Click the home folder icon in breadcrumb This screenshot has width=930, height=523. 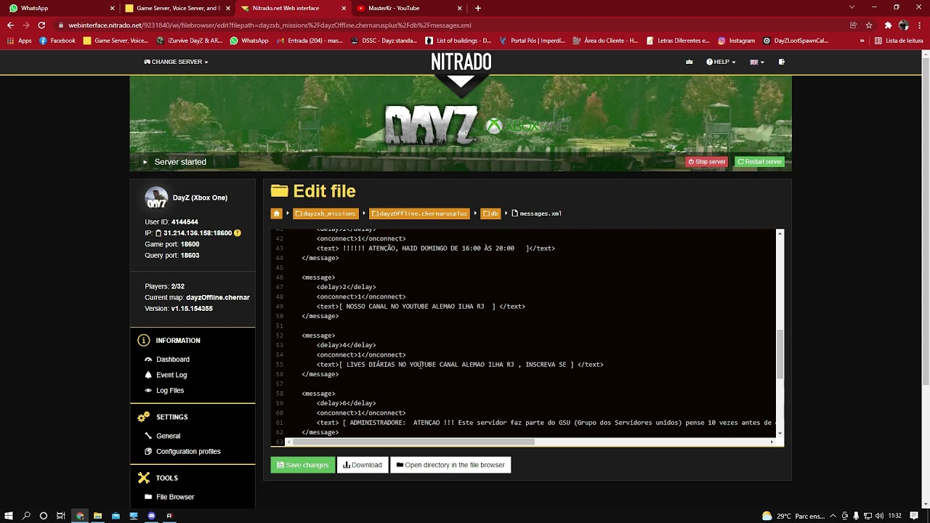point(276,214)
